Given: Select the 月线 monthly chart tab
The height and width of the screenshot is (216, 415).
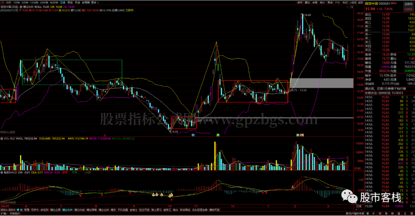Looking at the screenshot, I should pyautogui.click(x=78, y=2).
